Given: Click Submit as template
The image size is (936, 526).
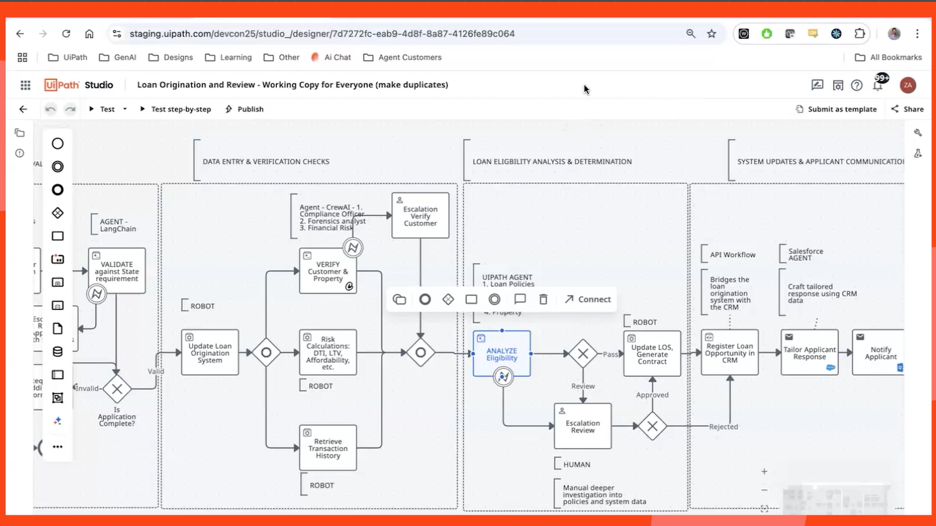Looking at the screenshot, I should pyautogui.click(x=836, y=109).
